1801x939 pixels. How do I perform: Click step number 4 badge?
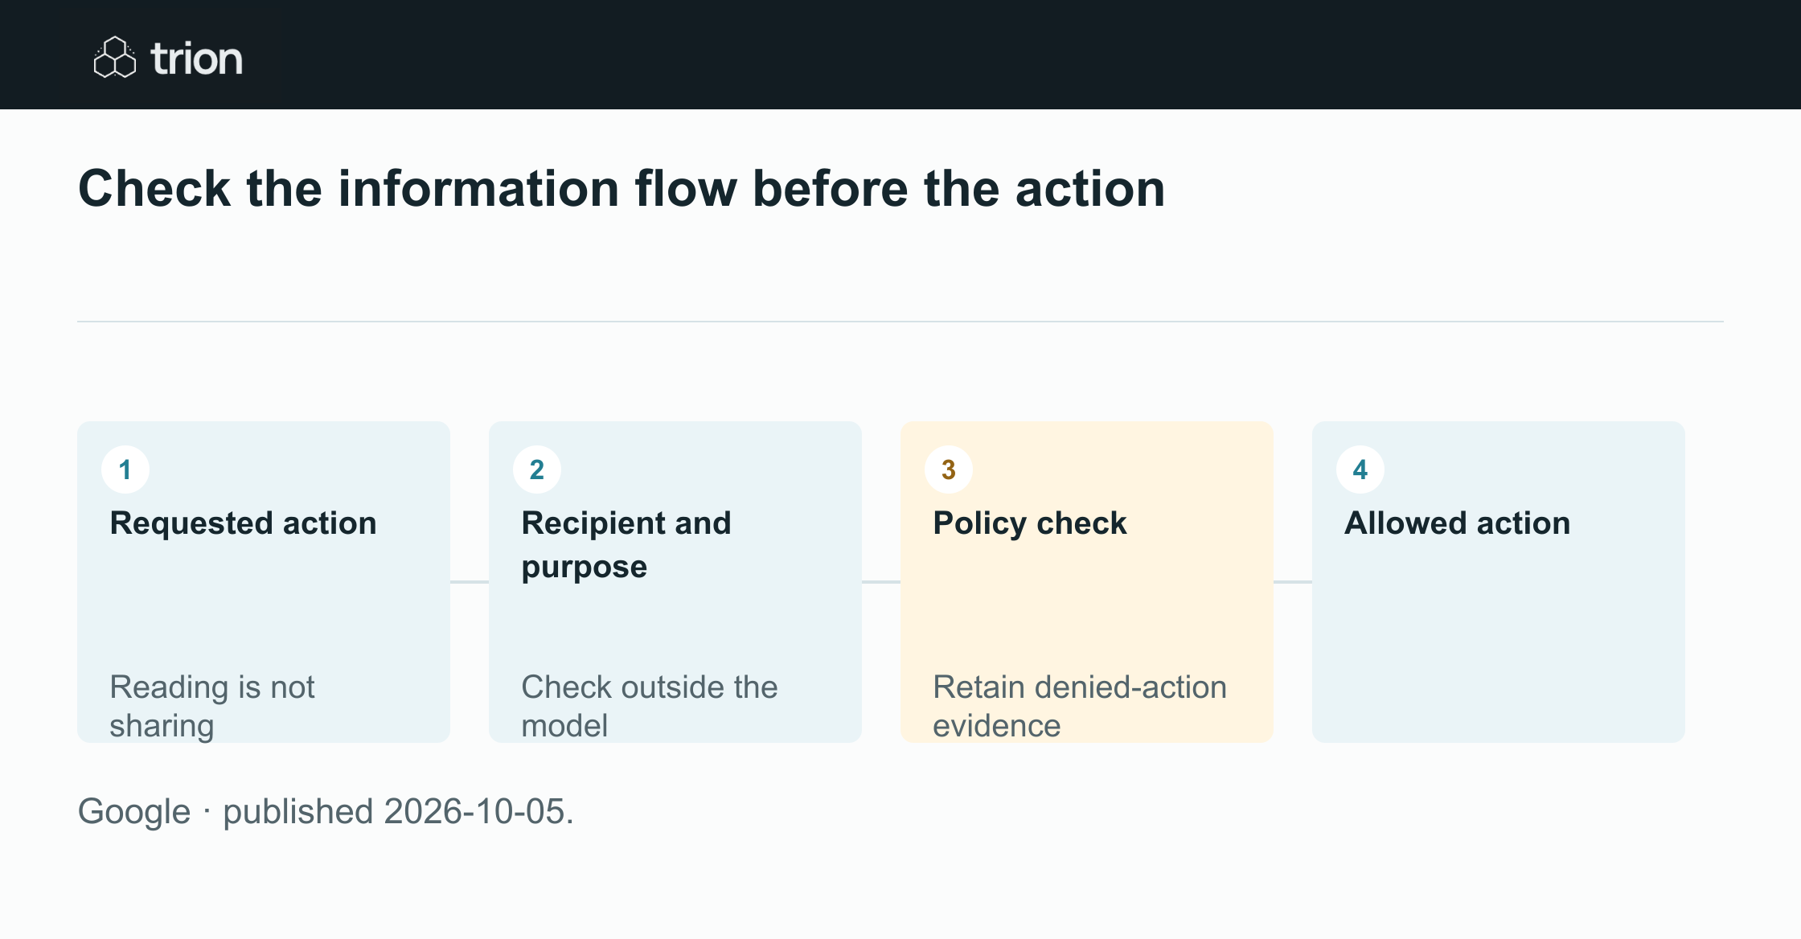coord(1360,469)
